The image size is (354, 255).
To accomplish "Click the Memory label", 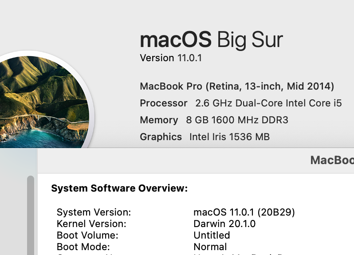I will [159, 120].
